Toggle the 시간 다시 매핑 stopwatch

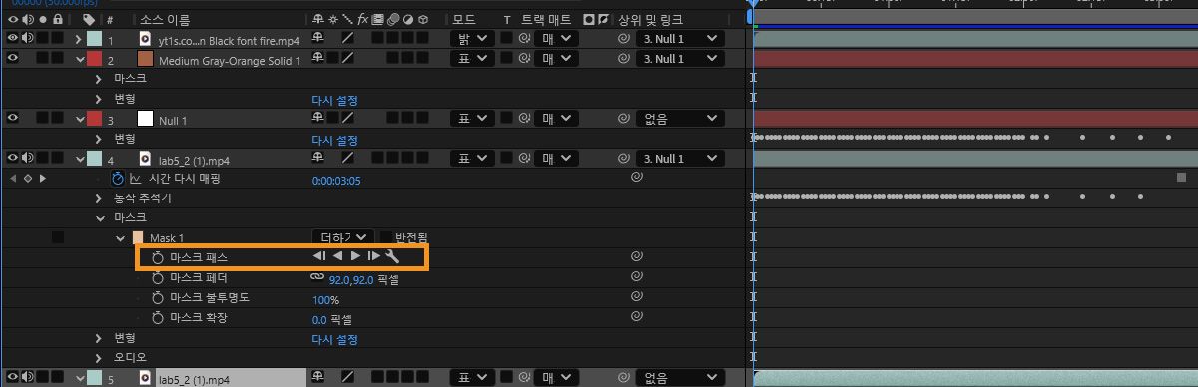click(x=117, y=178)
